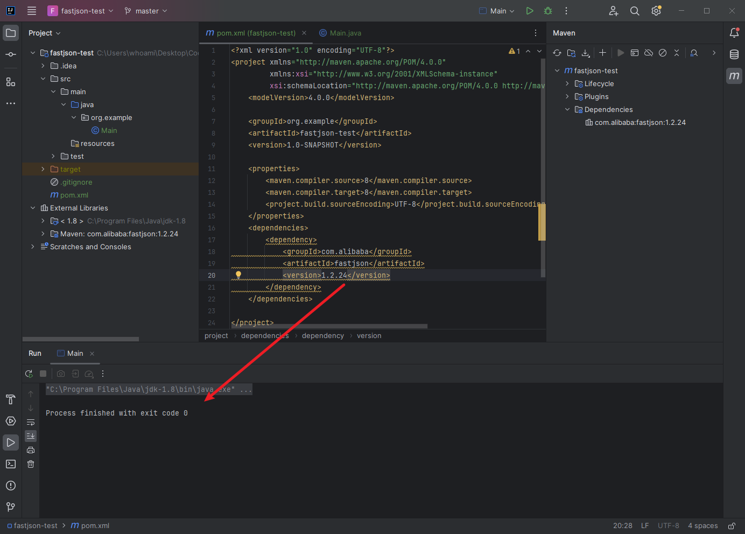745x534 pixels.
Task: Open the Problems tool window
Action: [11, 486]
